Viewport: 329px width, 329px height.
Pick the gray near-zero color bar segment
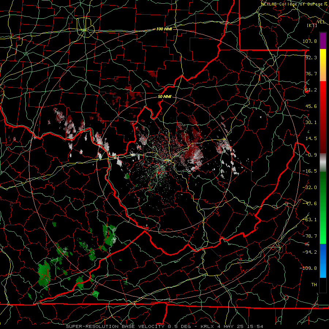(323, 163)
